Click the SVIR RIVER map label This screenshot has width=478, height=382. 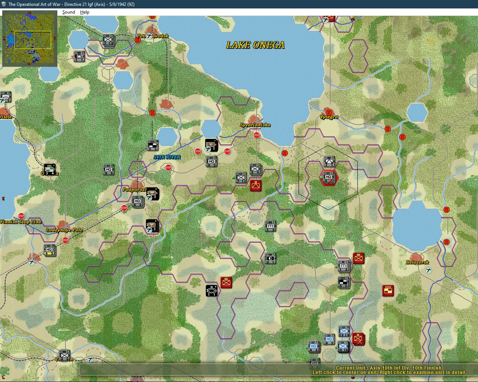tap(167, 157)
